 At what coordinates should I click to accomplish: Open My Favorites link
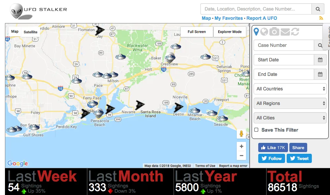coord(228,18)
